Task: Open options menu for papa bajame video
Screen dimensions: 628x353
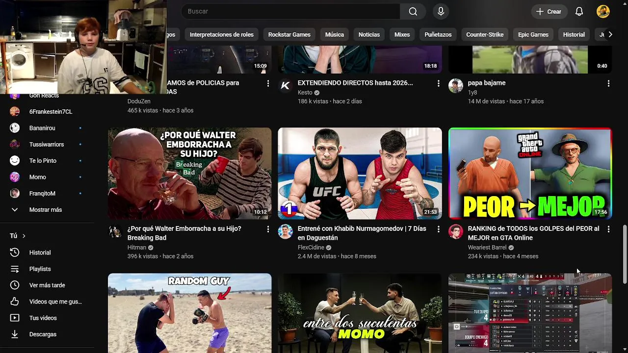Action: click(608, 84)
